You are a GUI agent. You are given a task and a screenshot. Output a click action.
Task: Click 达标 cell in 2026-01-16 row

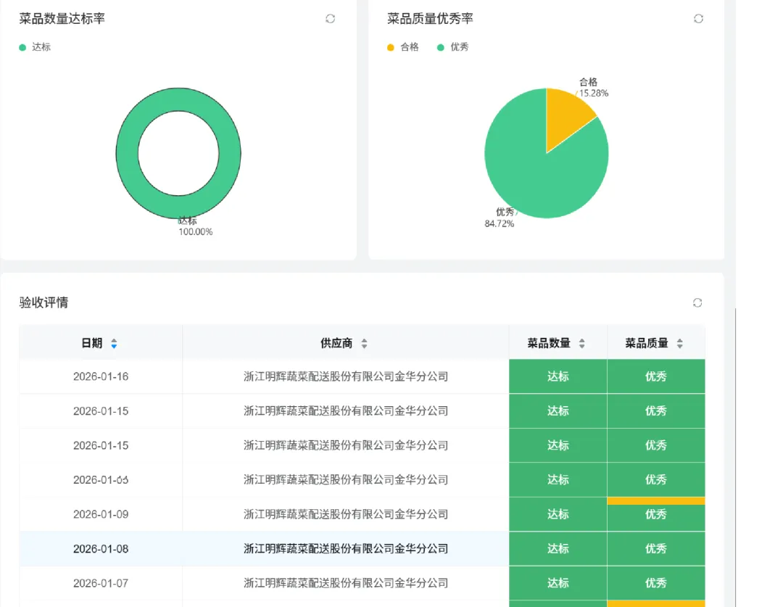coord(558,376)
